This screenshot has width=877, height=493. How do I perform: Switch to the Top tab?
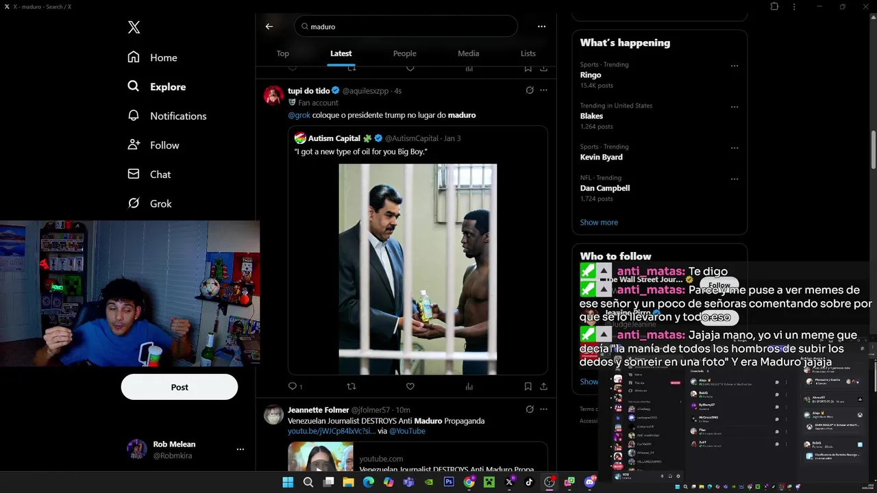282,53
